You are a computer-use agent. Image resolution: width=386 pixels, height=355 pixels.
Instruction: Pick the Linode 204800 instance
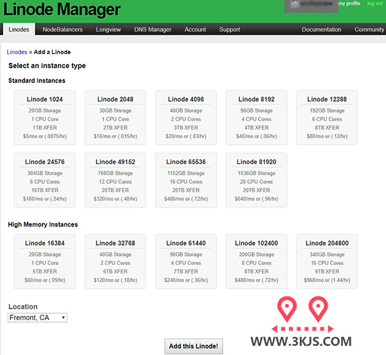(x=327, y=262)
